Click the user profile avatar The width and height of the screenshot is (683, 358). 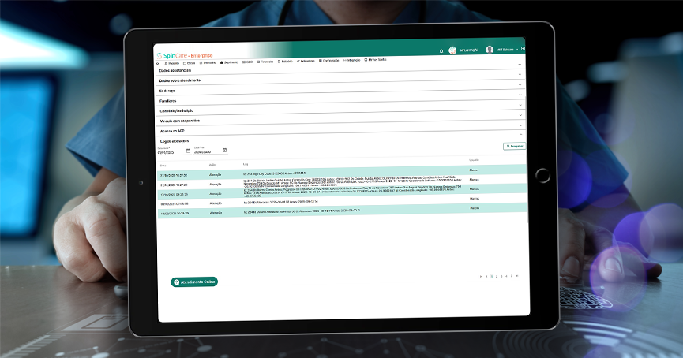click(x=490, y=50)
